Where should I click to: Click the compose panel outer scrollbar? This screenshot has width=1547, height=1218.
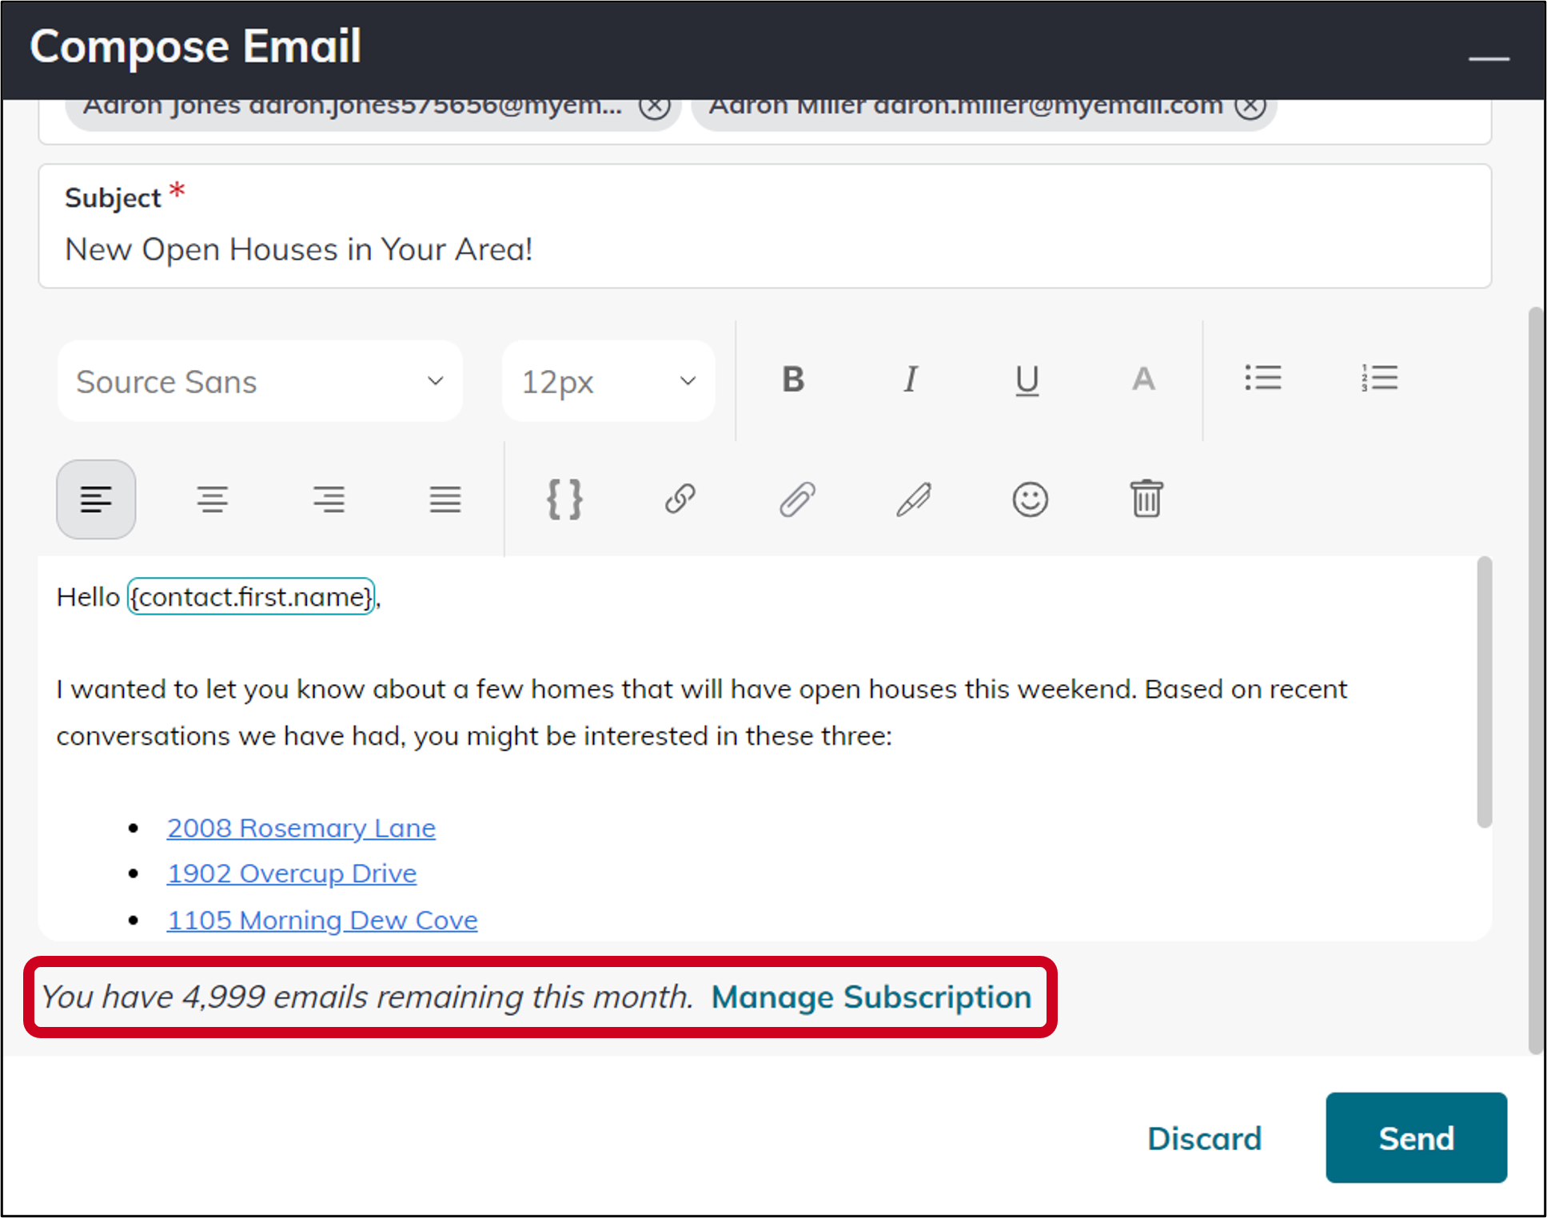tap(1537, 679)
